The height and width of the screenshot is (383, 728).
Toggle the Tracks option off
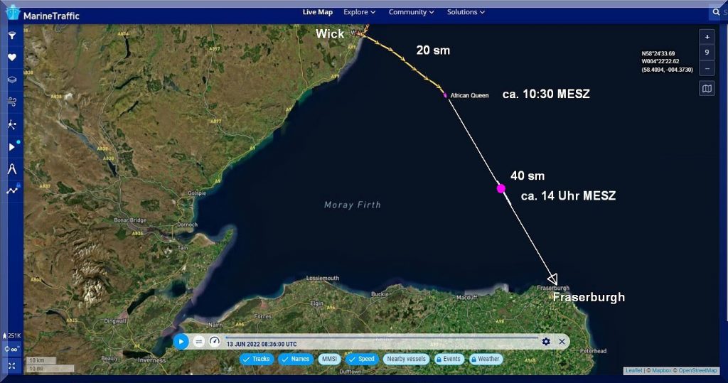pyautogui.click(x=256, y=359)
